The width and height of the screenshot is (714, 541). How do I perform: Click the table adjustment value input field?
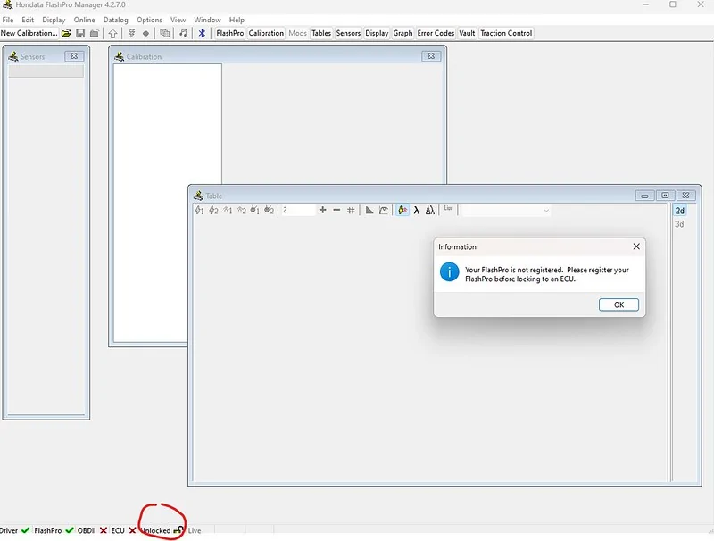pyautogui.click(x=297, y=211)
